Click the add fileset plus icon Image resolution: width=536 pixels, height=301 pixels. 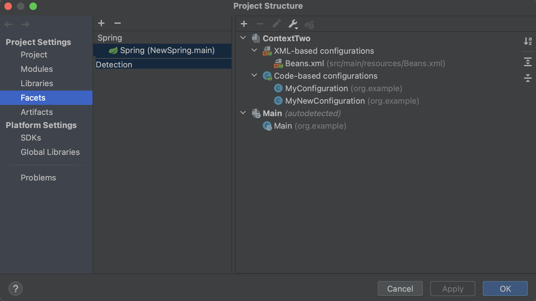(x=244, y=24)
